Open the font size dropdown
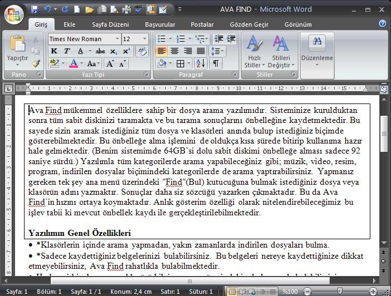This screenshot has width=391, height=296. coord(144,39)
